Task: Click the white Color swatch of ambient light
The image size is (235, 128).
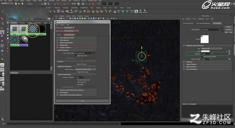Action: 205,51
